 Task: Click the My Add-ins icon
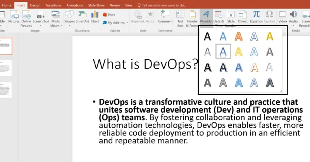coord(105,23)
